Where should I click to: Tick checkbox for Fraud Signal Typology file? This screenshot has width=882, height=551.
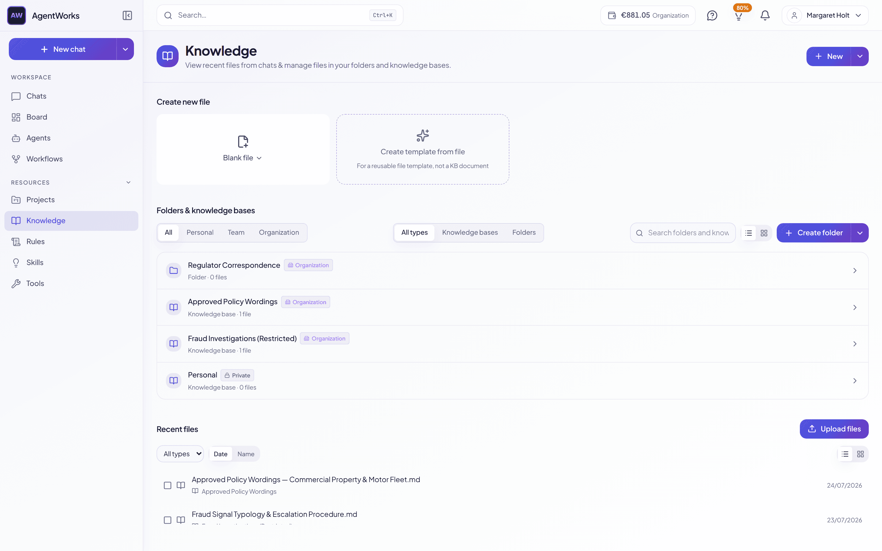point(168,520)
